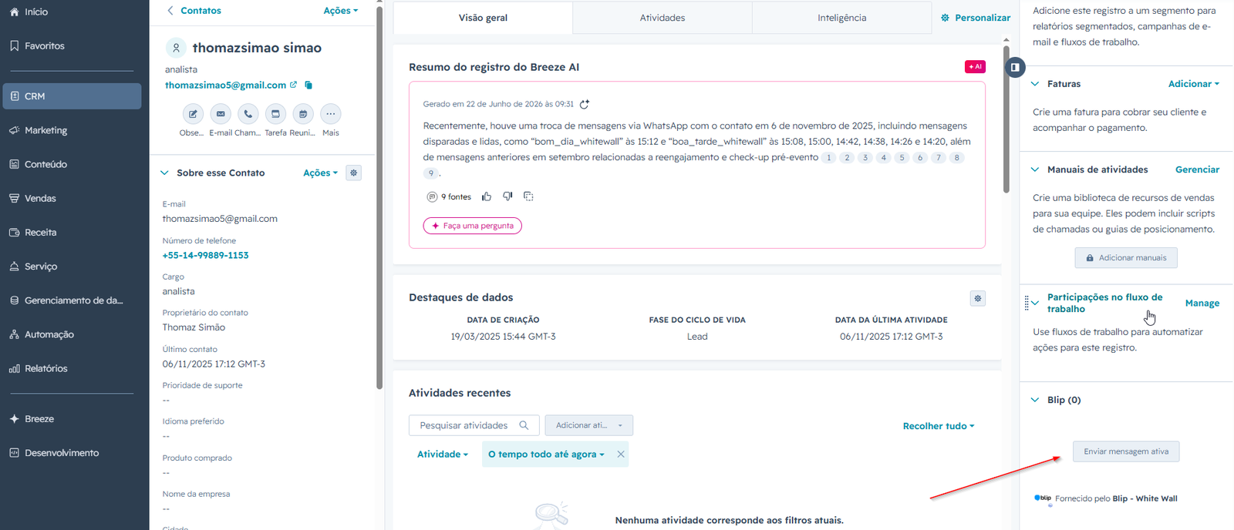
Task: Open the Adicionar ati... dropdown
Action: point(589,425)
